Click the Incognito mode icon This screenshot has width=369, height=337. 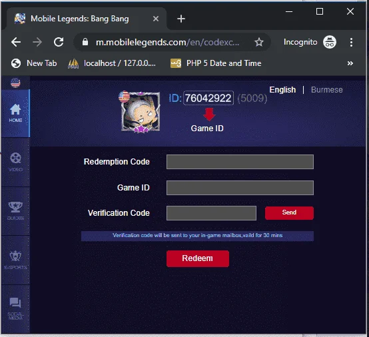330,42
